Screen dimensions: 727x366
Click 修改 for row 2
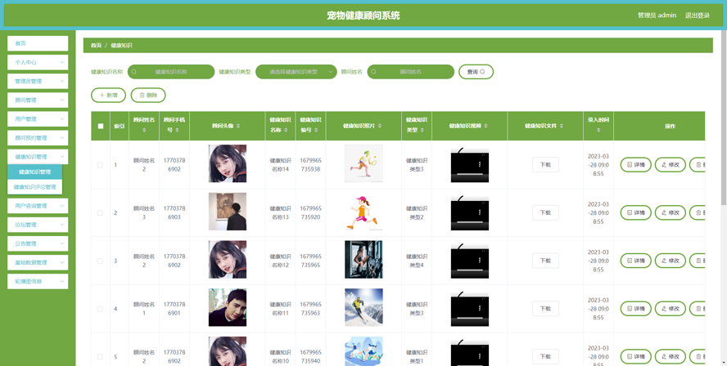[x=670, y=213]
